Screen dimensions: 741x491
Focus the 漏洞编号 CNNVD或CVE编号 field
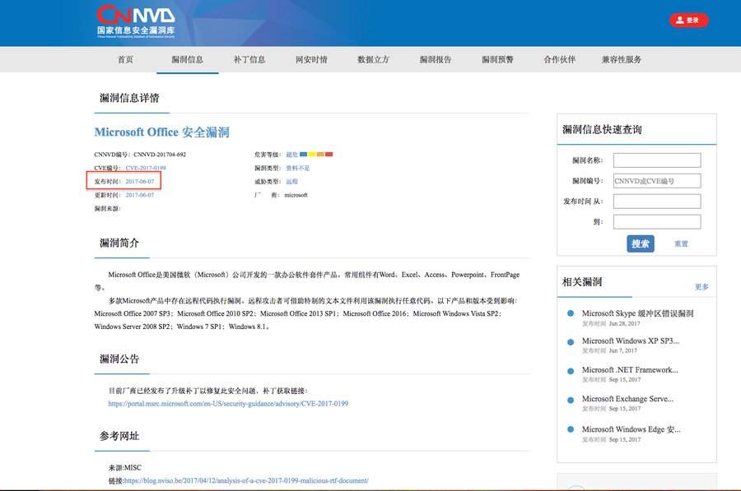coord(657,181)
